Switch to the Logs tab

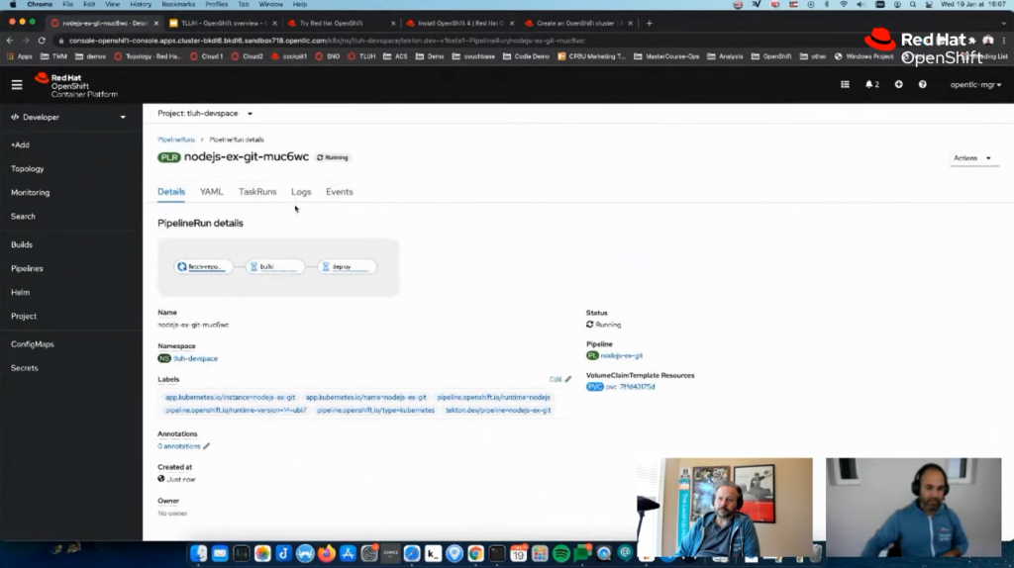(301, 192)
